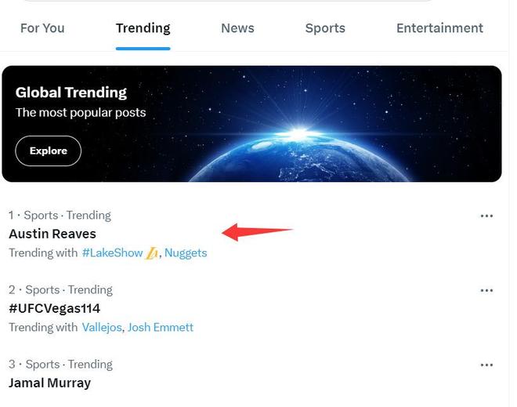Click the red arrow pointing at Austin Reaves
The width and height of the screenshot is (517, 407).
[x=257, y=231]
